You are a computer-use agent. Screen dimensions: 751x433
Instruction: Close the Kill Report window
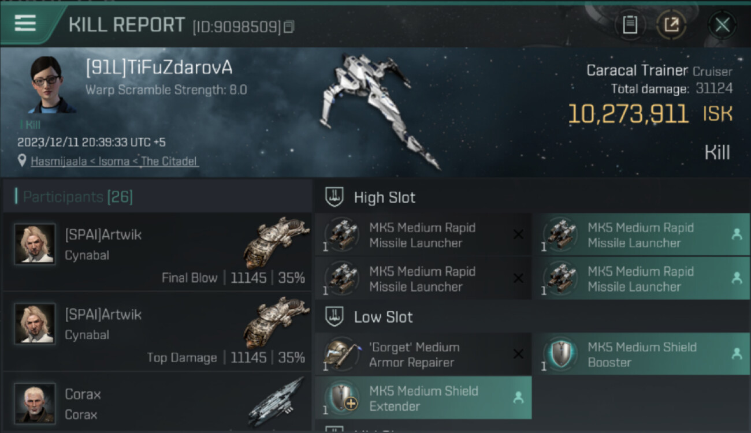(x=722, y=25)
